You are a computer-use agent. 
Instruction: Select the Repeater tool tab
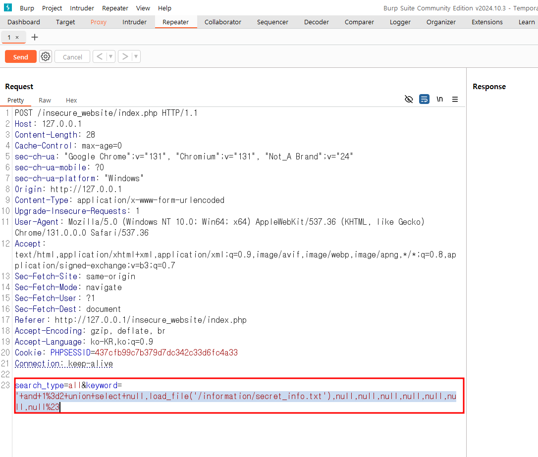(x=176, y=22)
